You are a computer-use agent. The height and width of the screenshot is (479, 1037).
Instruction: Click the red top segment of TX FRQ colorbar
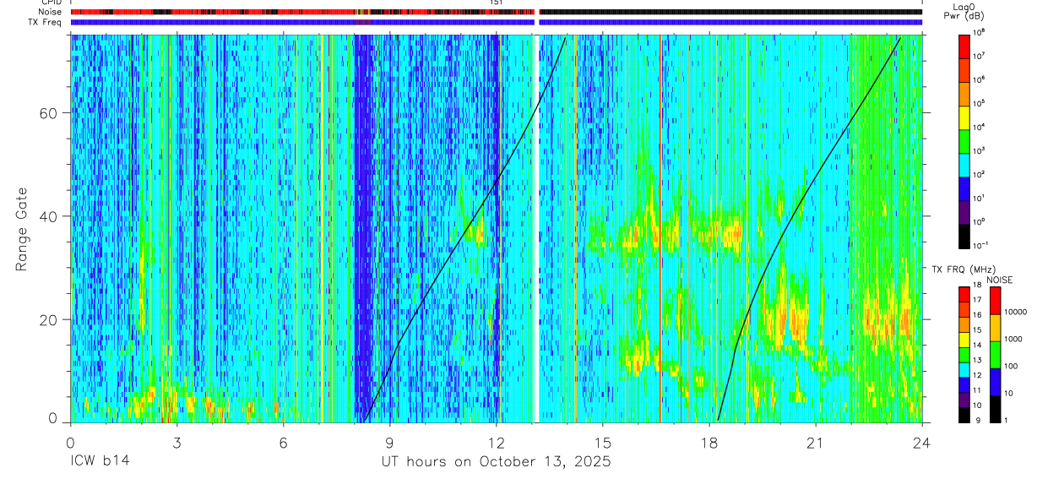964,294
